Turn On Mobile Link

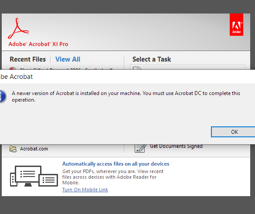(x=85, y=190)
